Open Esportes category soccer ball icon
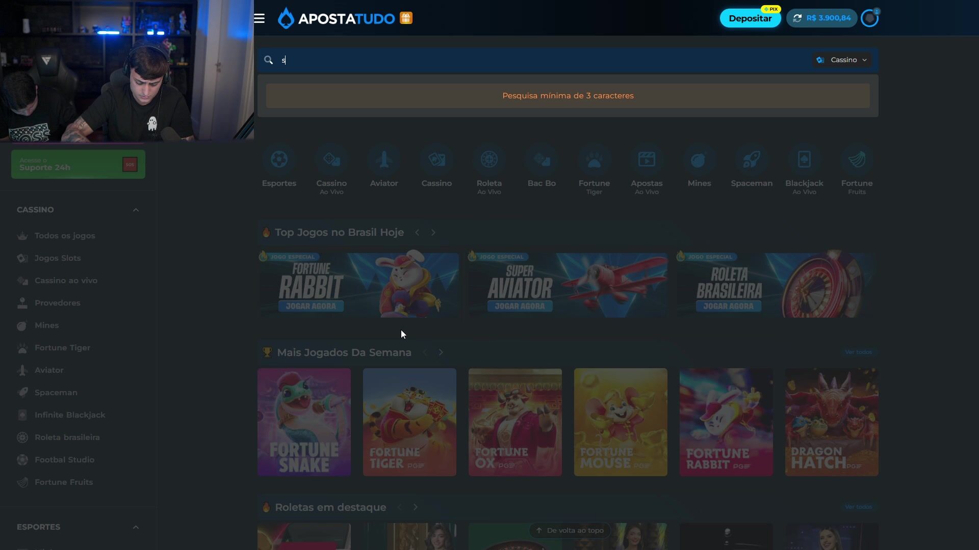 pyautogui.click(x=279, y=159)
